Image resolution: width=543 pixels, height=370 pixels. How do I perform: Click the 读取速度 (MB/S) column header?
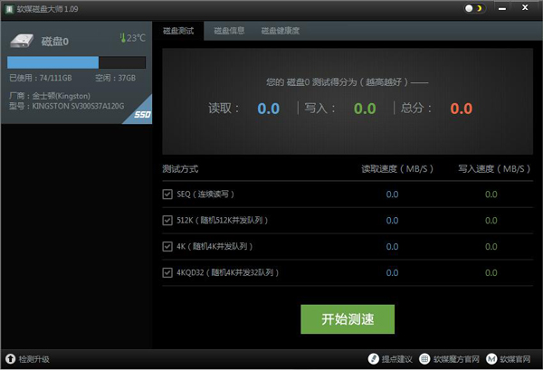(397, 169)
